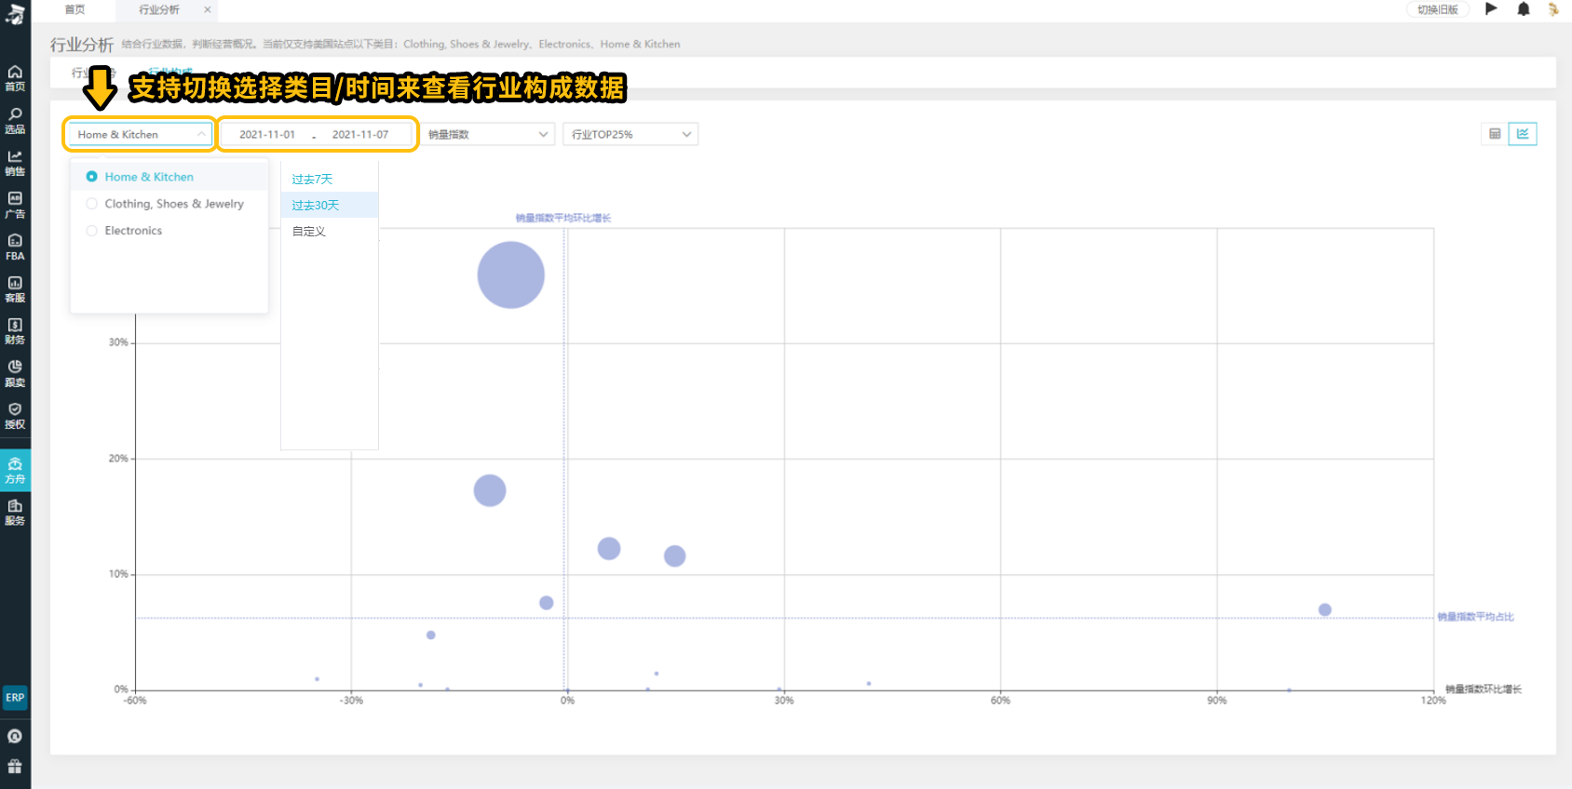Open the 首页 home item in sidebar
This screenshot has width=1572, height=789.
click(15, 78)
